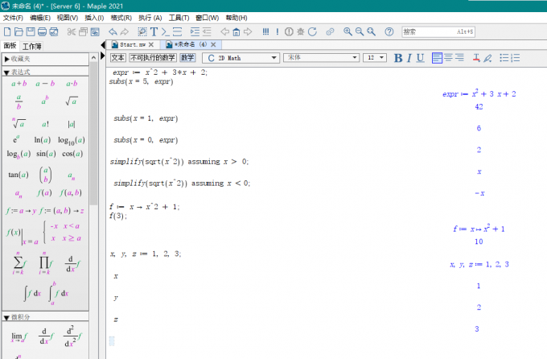Open the 编辑(E) menu

tap(40, 18)
